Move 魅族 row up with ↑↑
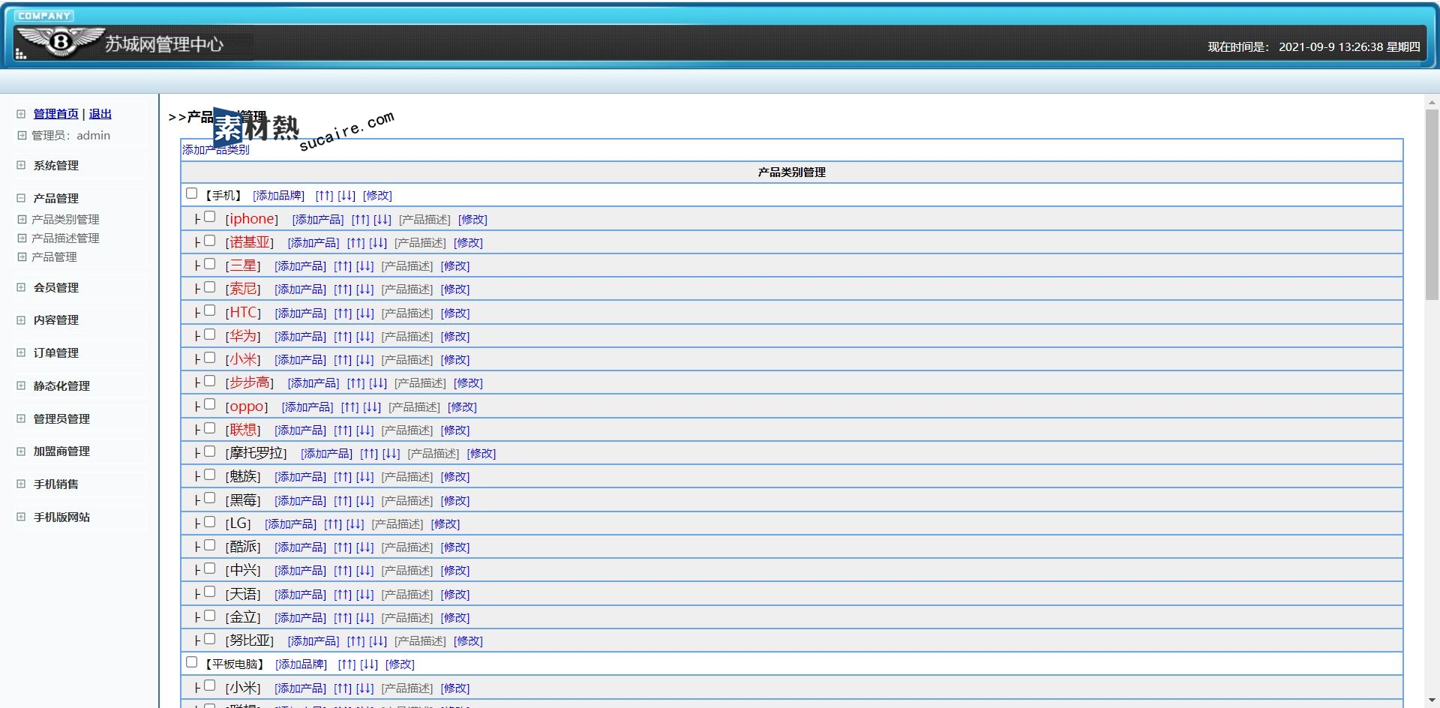 (343, 477)
